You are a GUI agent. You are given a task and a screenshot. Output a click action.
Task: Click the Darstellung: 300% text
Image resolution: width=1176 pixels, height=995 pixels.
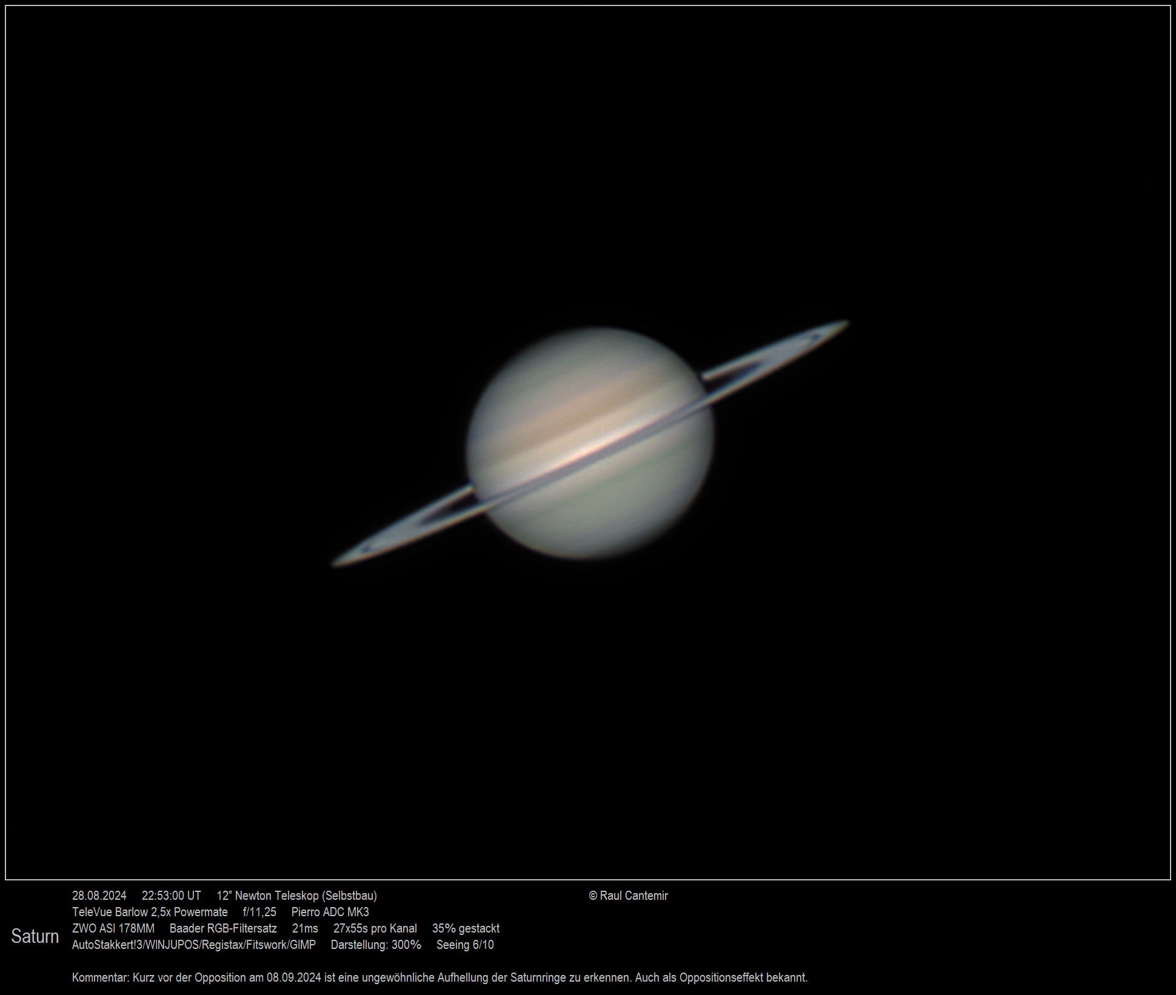tap(376, 945)
